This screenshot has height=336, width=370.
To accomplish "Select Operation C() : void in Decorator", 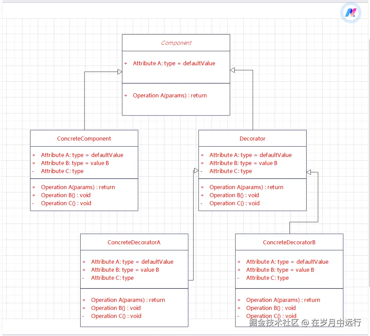I will click(235, 203).
